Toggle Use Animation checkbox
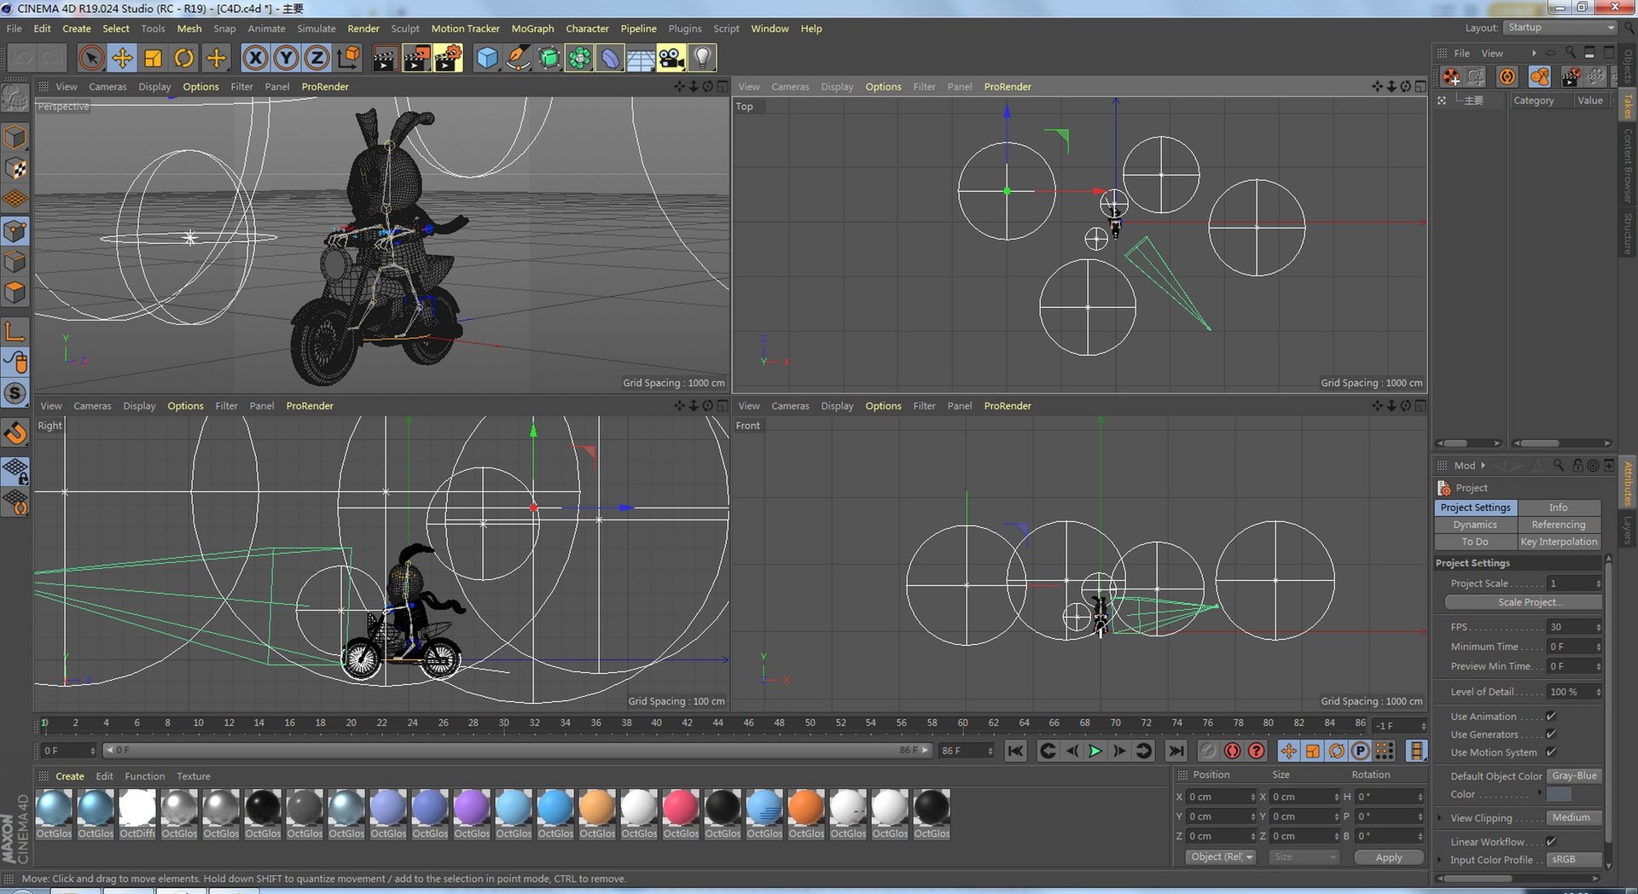The height and width of the screenshot is (894, 1638). 1551,717
